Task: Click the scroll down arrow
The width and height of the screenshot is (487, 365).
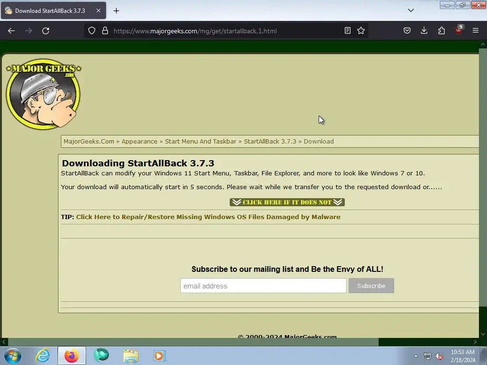Action: point(483,334)
